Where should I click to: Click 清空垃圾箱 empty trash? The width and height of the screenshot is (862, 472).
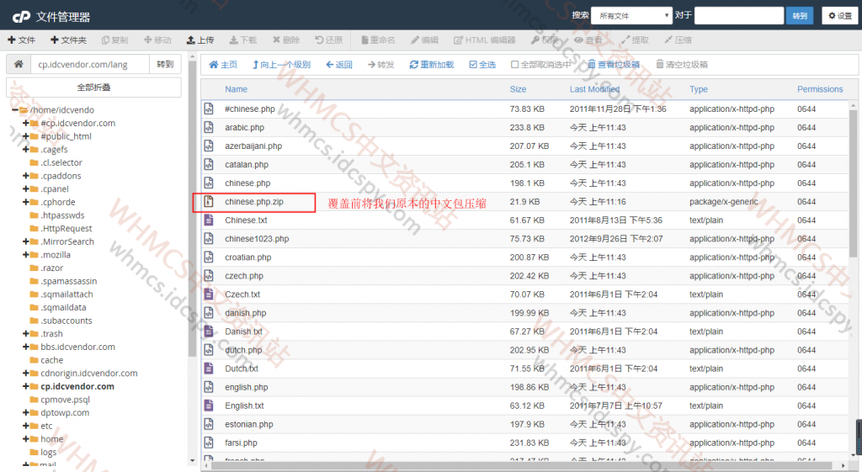[682, 65]
